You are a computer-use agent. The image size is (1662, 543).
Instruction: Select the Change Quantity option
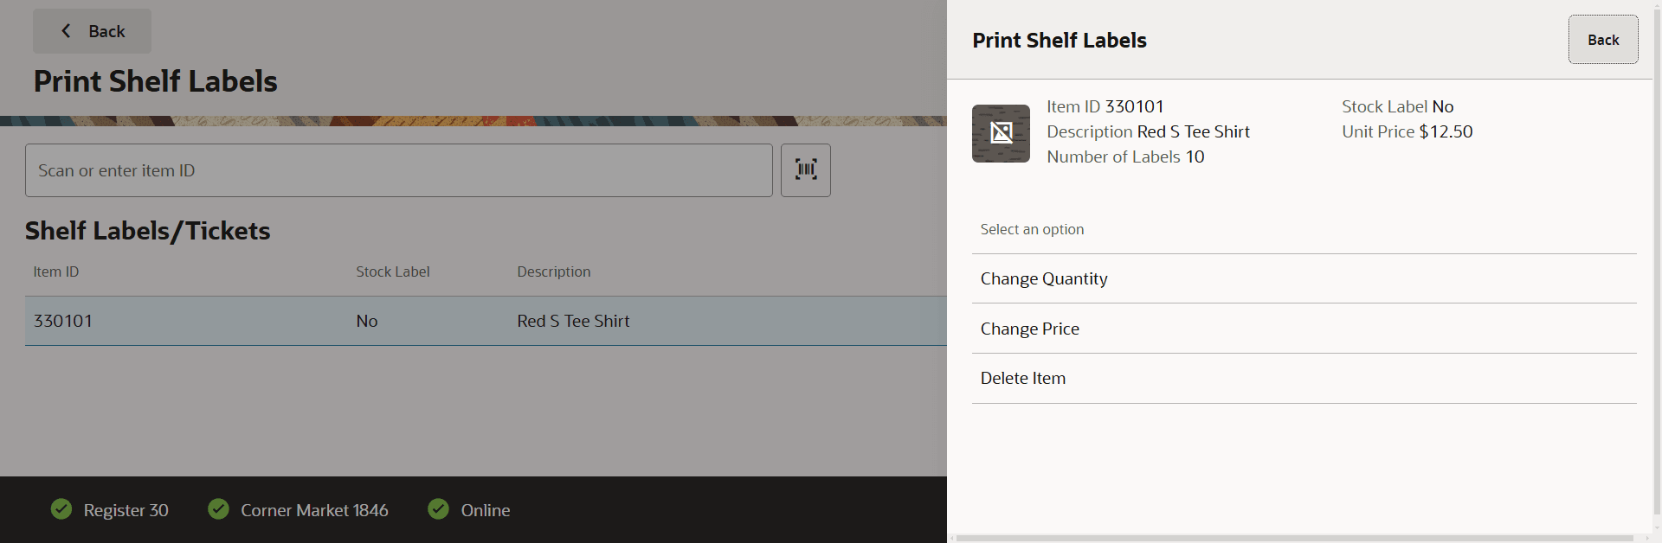(x=1304, y=278)
